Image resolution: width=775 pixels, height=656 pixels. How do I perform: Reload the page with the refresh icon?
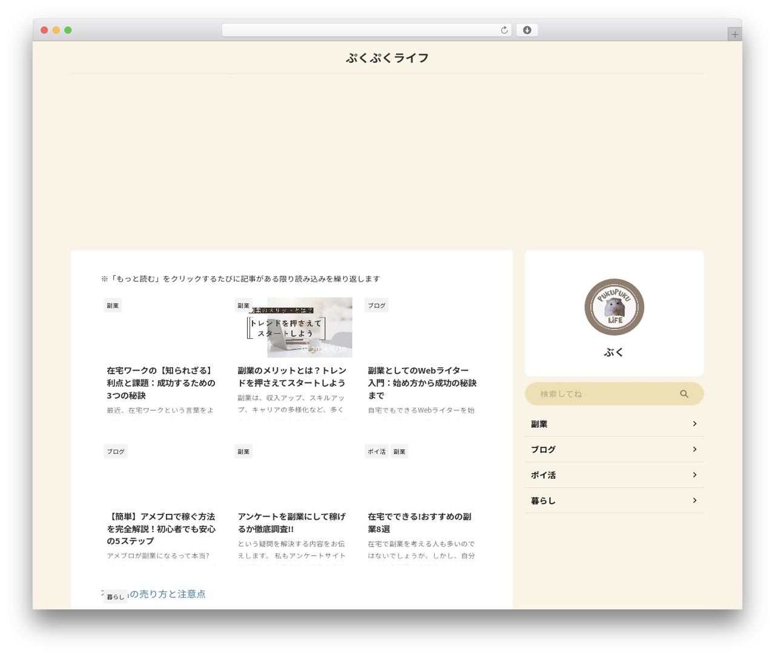[x=504, y=30]
